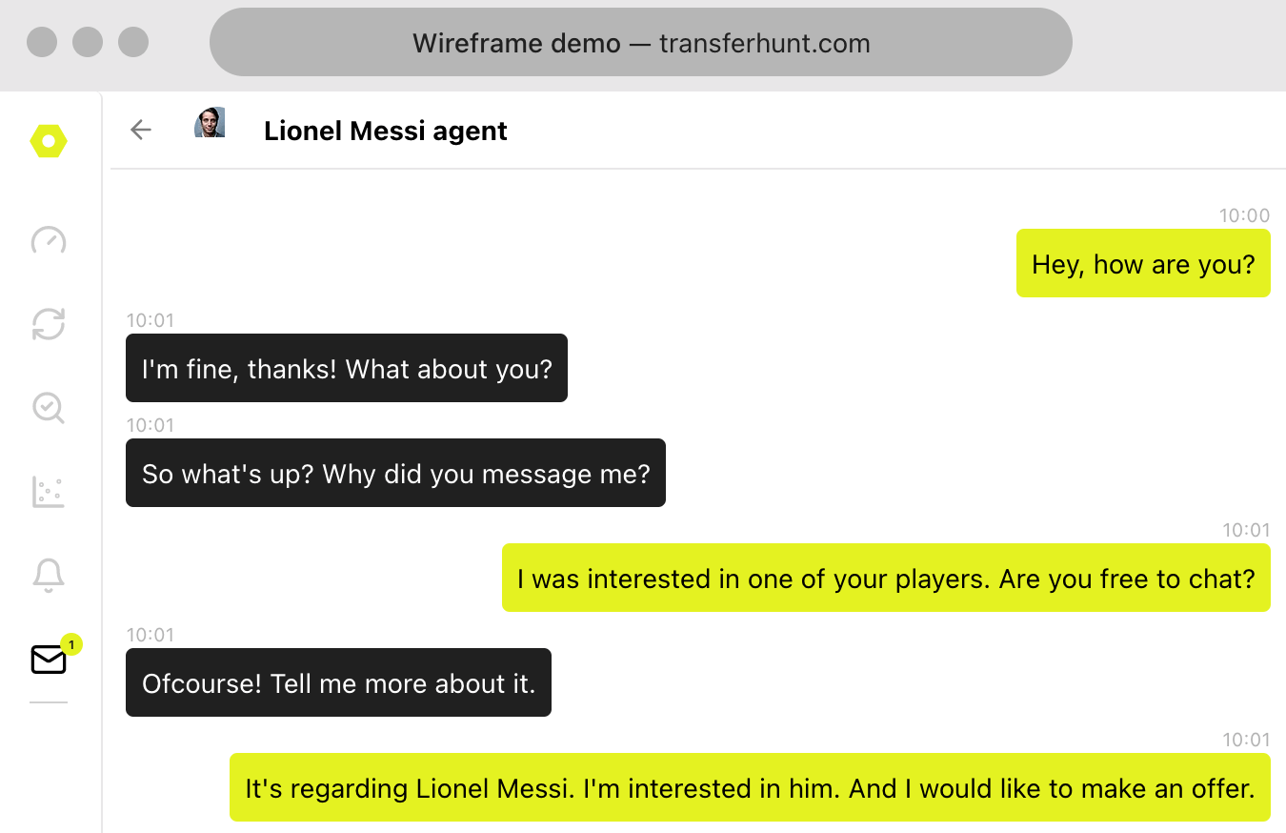This screenshot has width=1286, height=833.
Task: Click the Wireframe demo title bar text
Action: click(640, 43)
